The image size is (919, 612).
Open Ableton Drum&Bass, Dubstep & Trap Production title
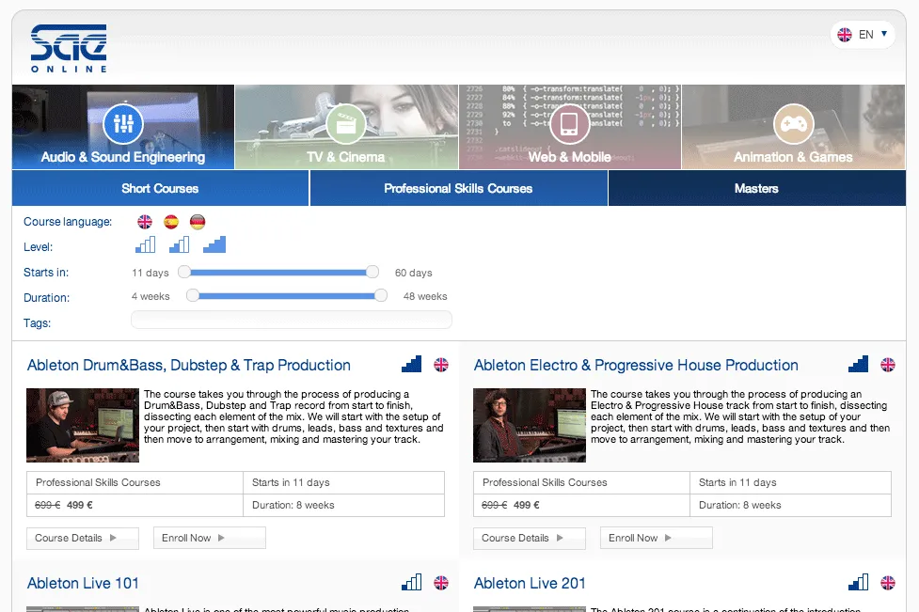click(189, 366)
